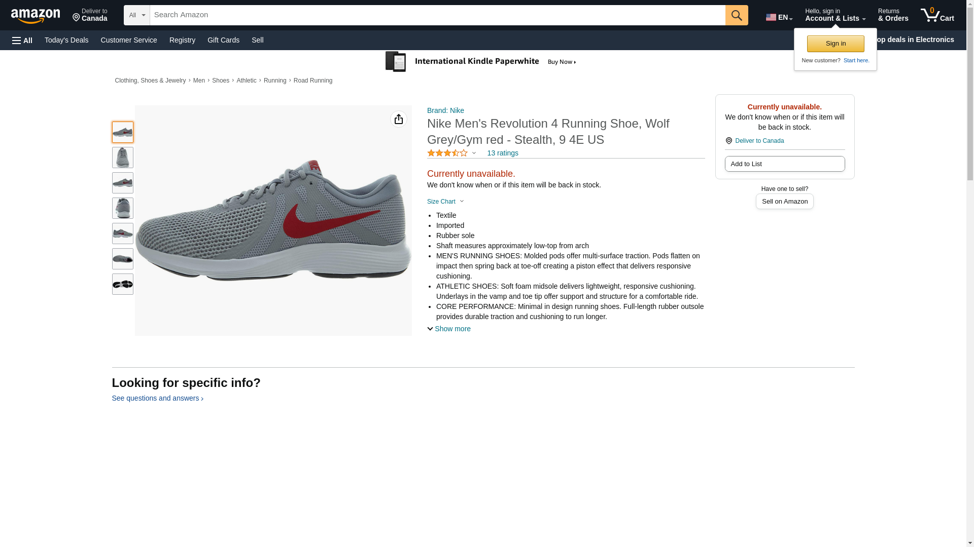974x547 pixels.
Task: Click the share icon on product image
Action: click(399, 119)
